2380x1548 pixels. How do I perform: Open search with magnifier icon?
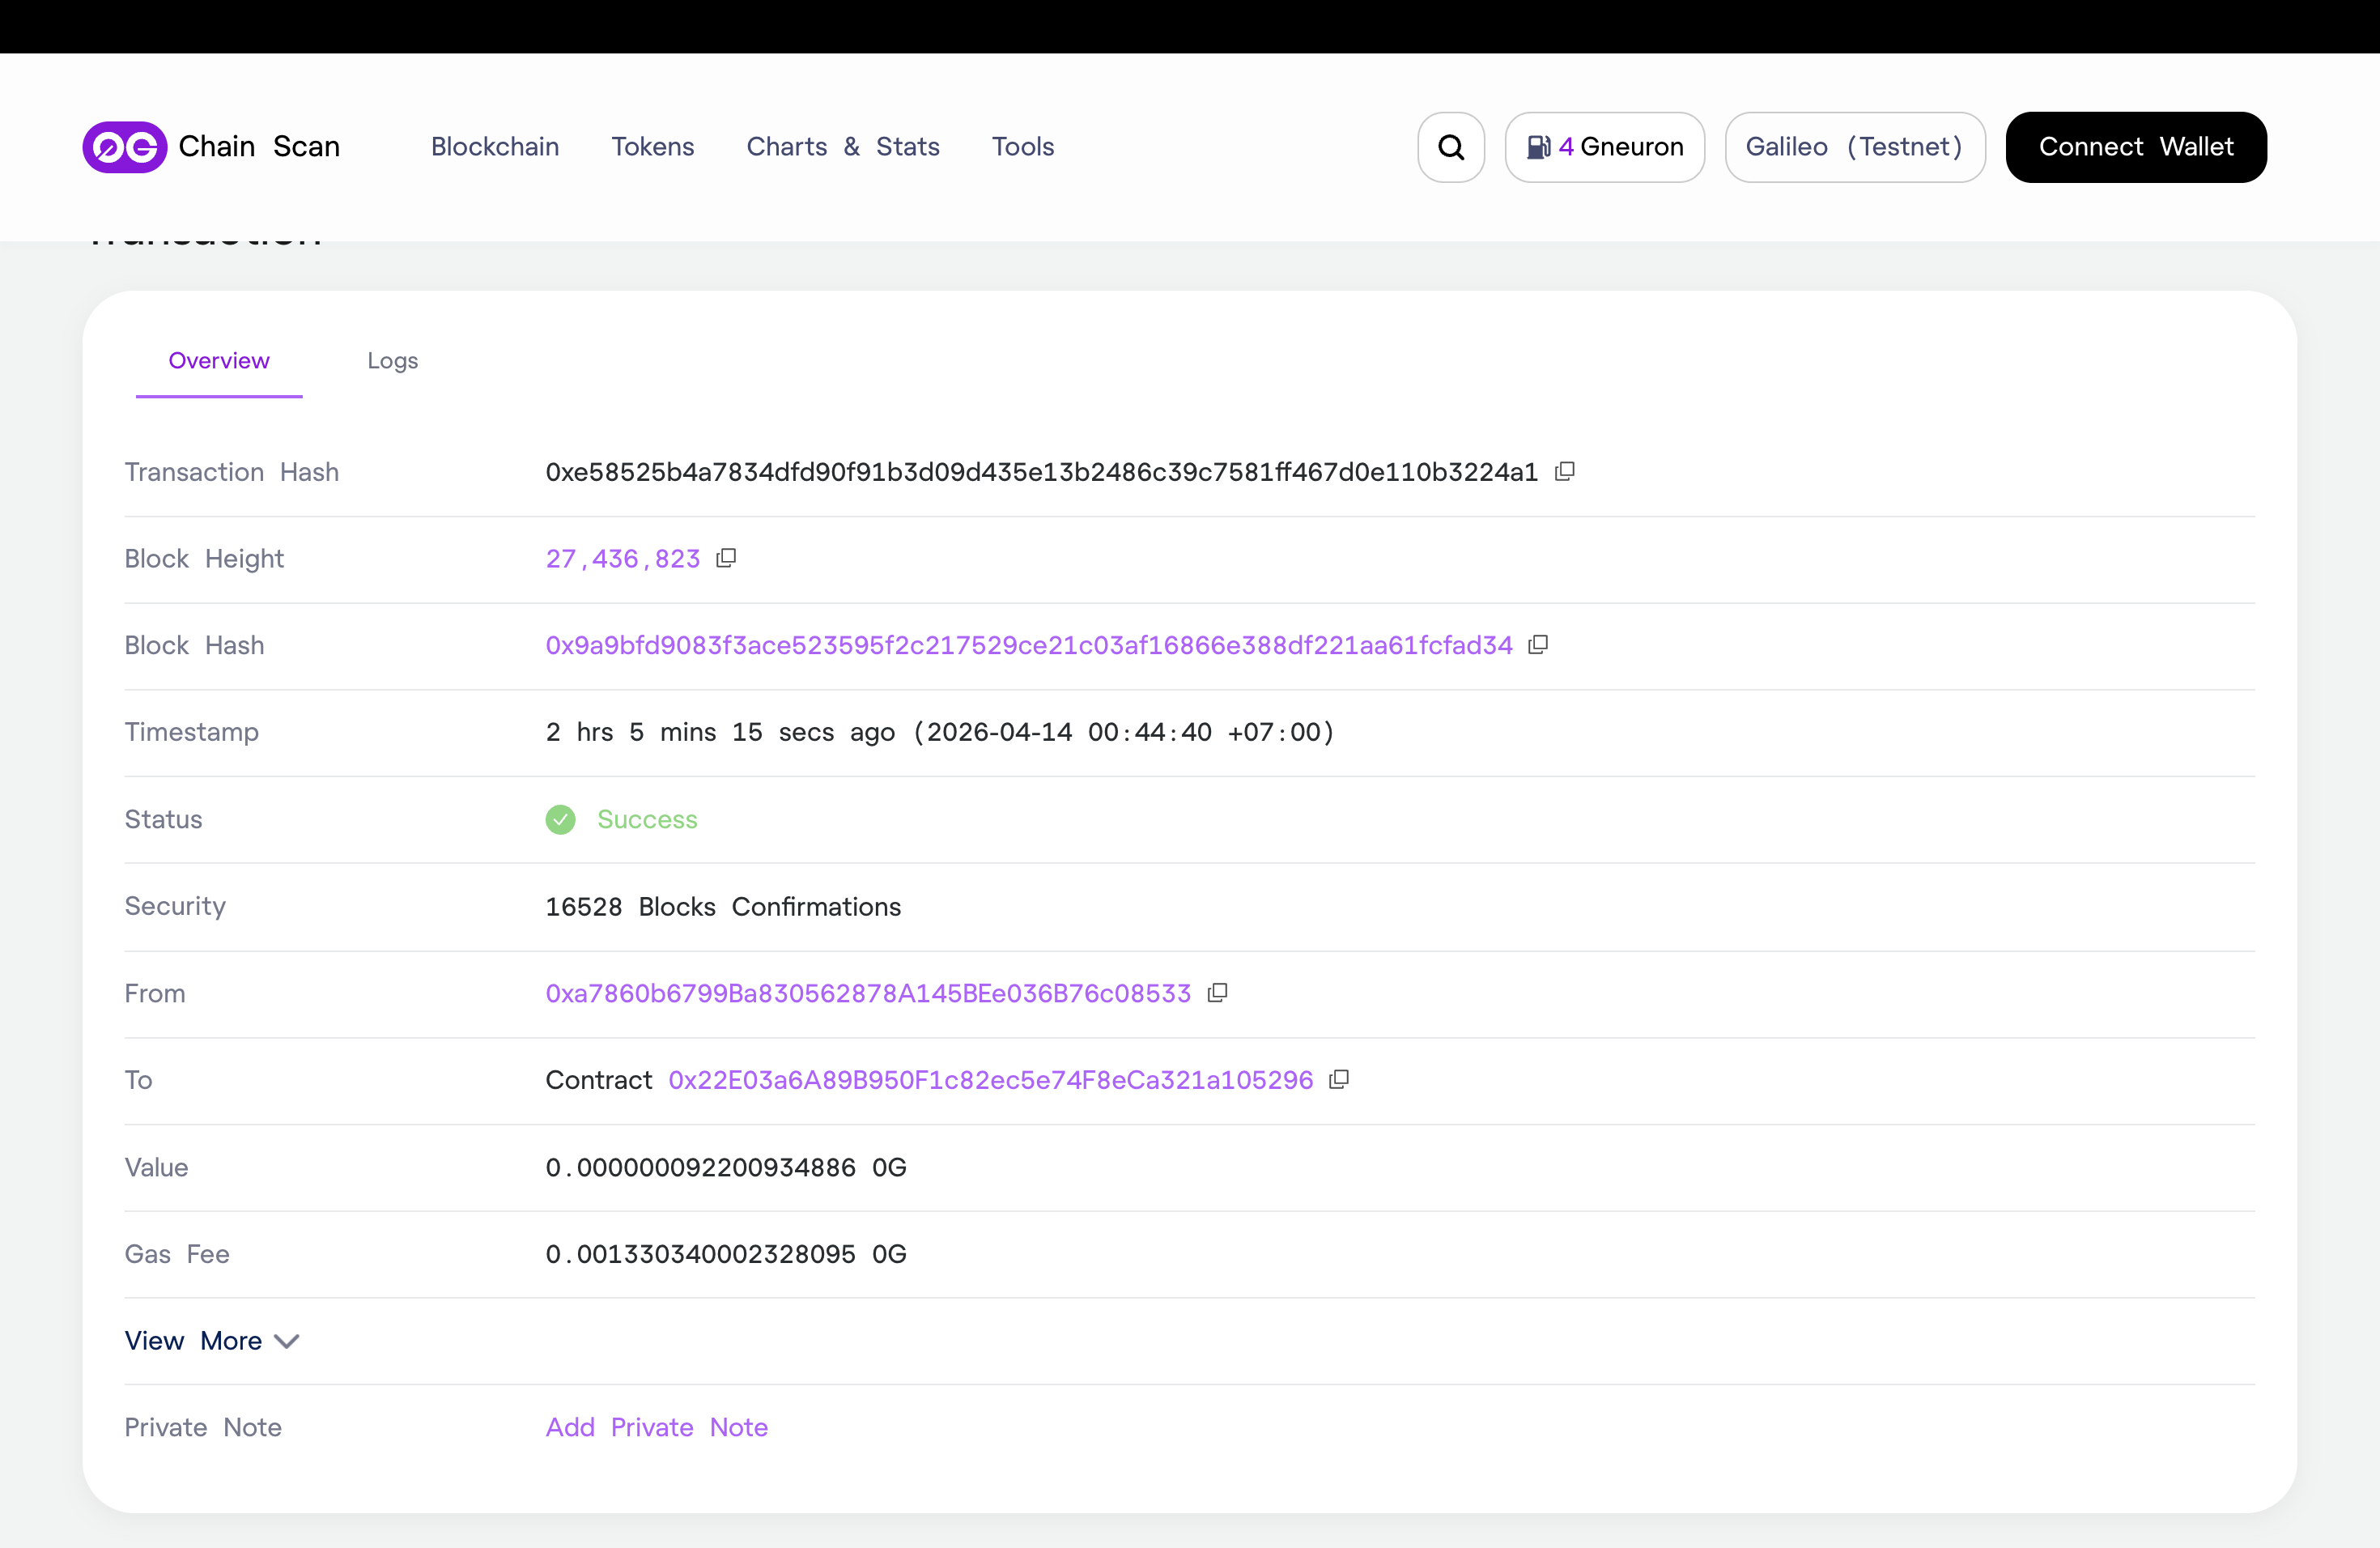pyautogui.click(x=1450, y=147)
